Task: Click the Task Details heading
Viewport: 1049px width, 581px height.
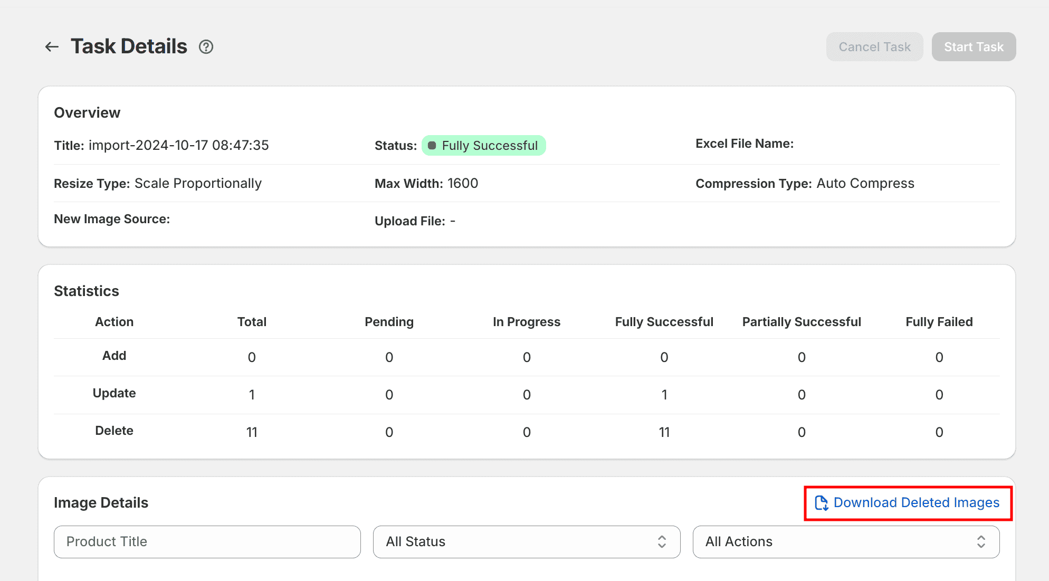Action: (x=129, y=46)
